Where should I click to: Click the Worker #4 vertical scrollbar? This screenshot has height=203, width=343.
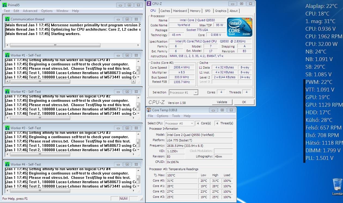138,178
